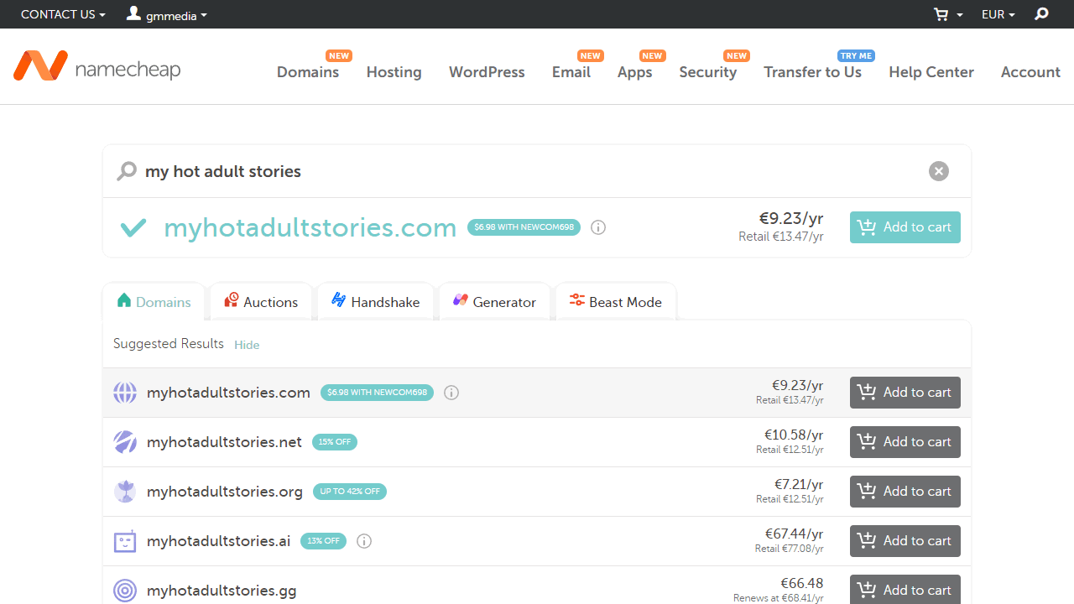Expand the CONTACT US dropdown
Viewport: 1074px width, 604px height.
(63, 14)
